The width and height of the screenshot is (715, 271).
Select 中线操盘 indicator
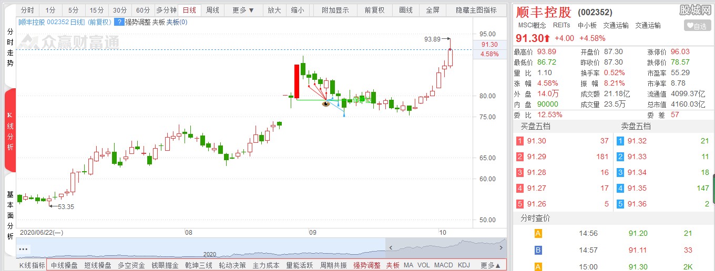pos(64,265)
